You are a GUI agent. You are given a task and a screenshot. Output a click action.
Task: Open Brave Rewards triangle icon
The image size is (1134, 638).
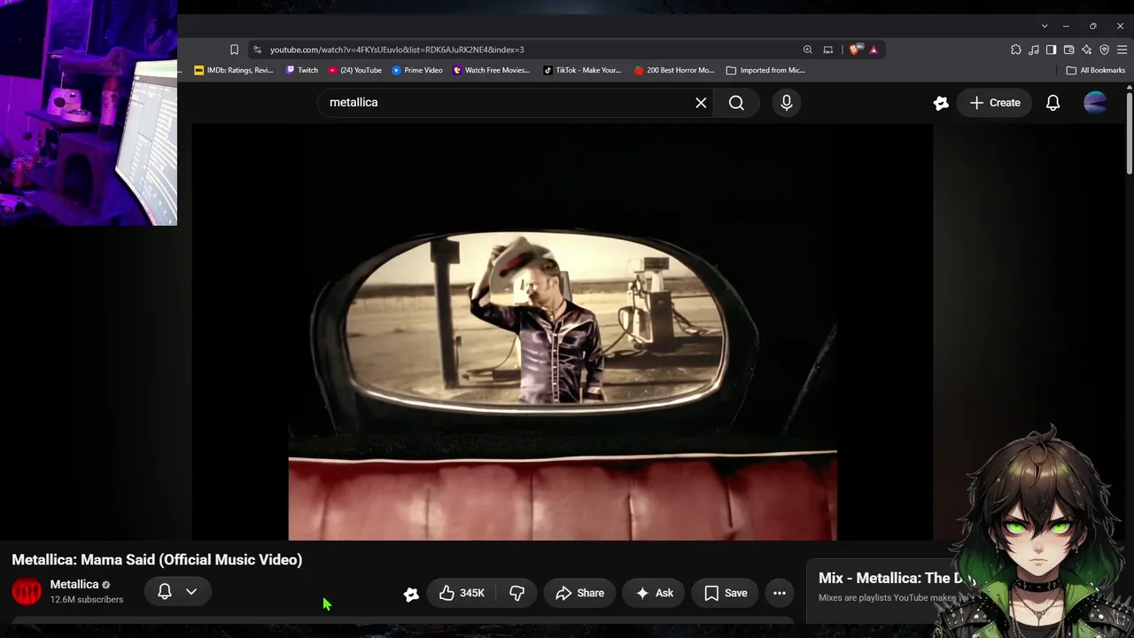point(874,50)
